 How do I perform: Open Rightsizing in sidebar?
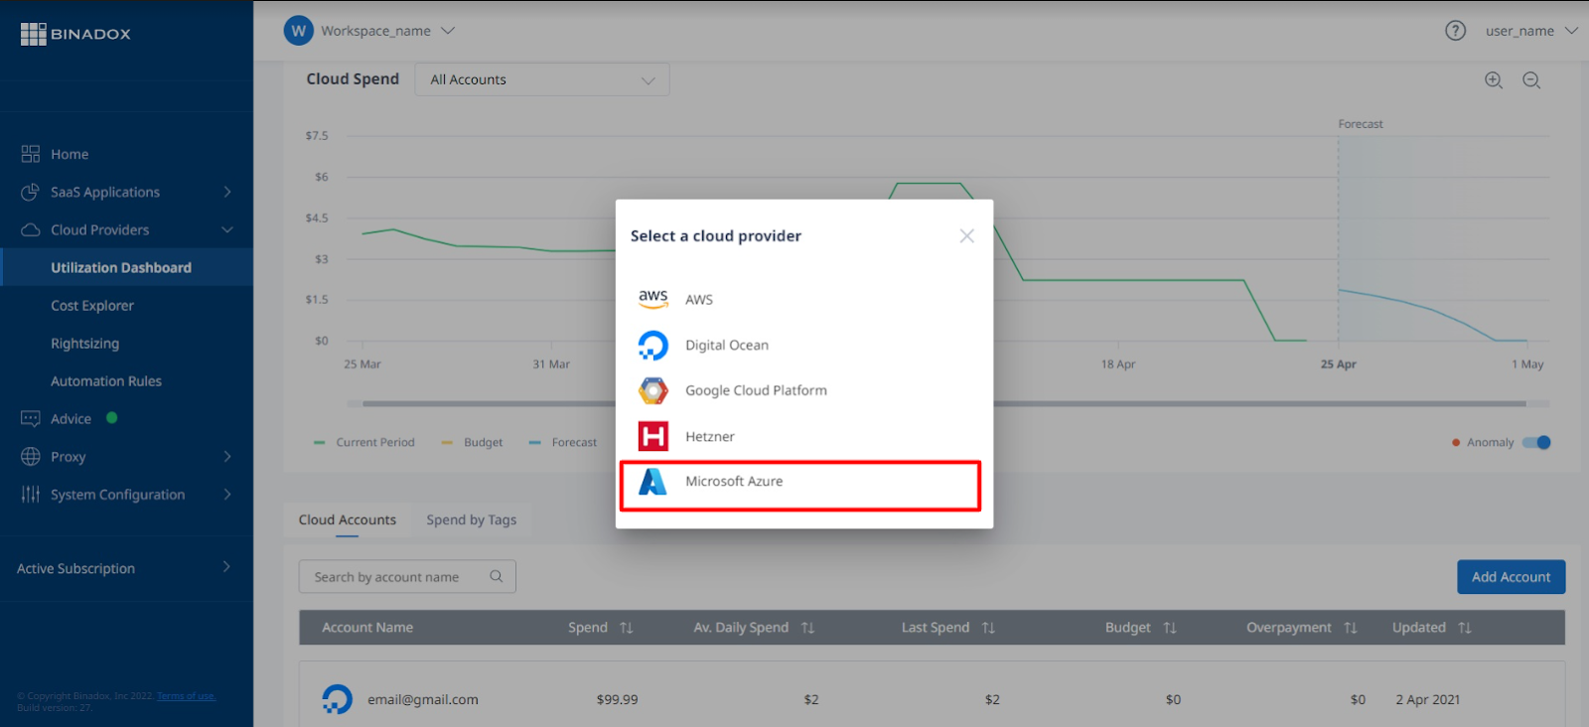pos(85,343)
